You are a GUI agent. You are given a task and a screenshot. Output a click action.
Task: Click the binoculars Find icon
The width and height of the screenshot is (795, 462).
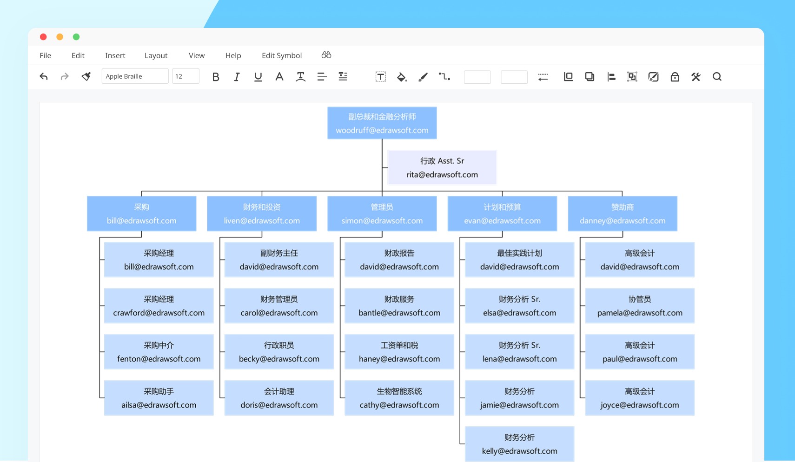pyautogui.click(x=326, y=55)
